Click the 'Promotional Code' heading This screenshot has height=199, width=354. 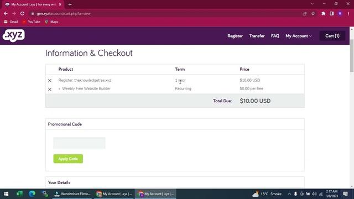tap(65, 124)
